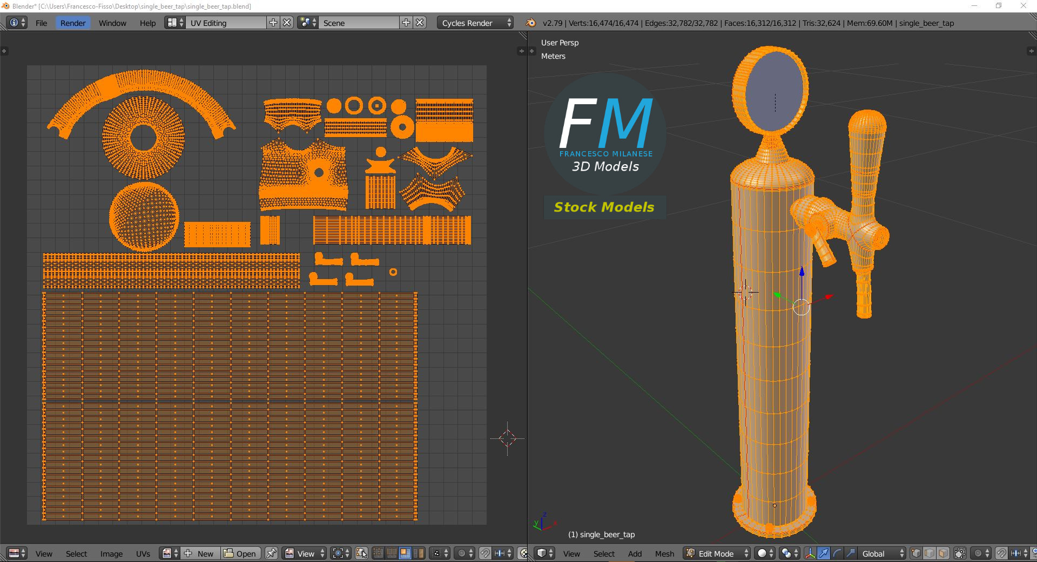Click the pin icon in UV editor header

point(271,553)
